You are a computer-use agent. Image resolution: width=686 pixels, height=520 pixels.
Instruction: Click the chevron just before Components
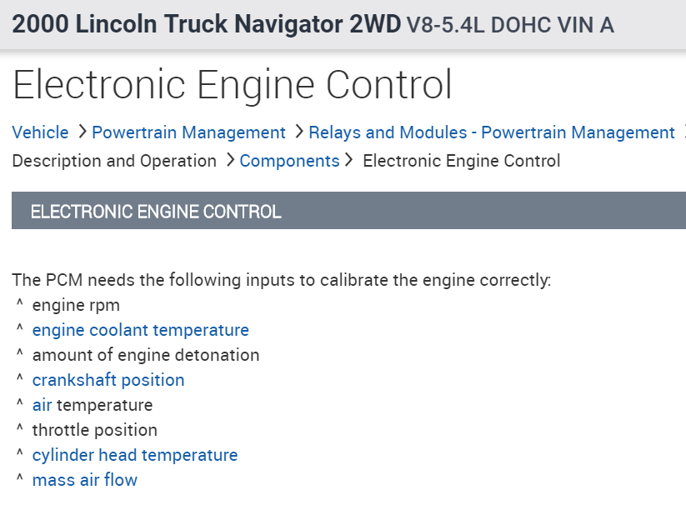tap(230, 161)
